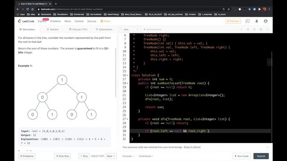Open editor settings gear icon
Image resolution: width=287 pixels, height=161 pixels.
(261, 30)
